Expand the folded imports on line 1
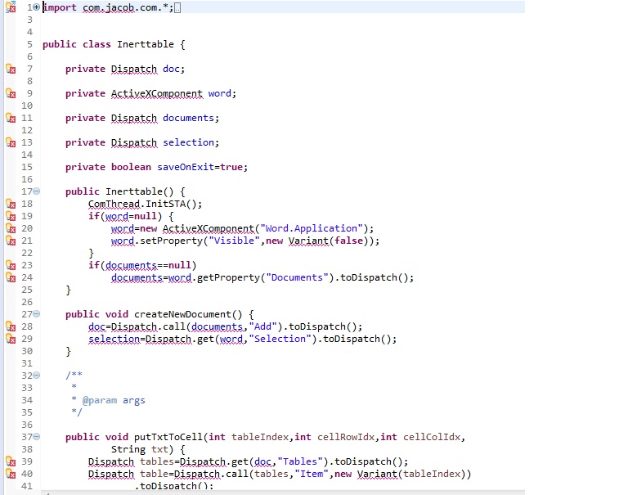Image resolution: width=628 pixels, height=495 pixels. click(x=37, y=7)
